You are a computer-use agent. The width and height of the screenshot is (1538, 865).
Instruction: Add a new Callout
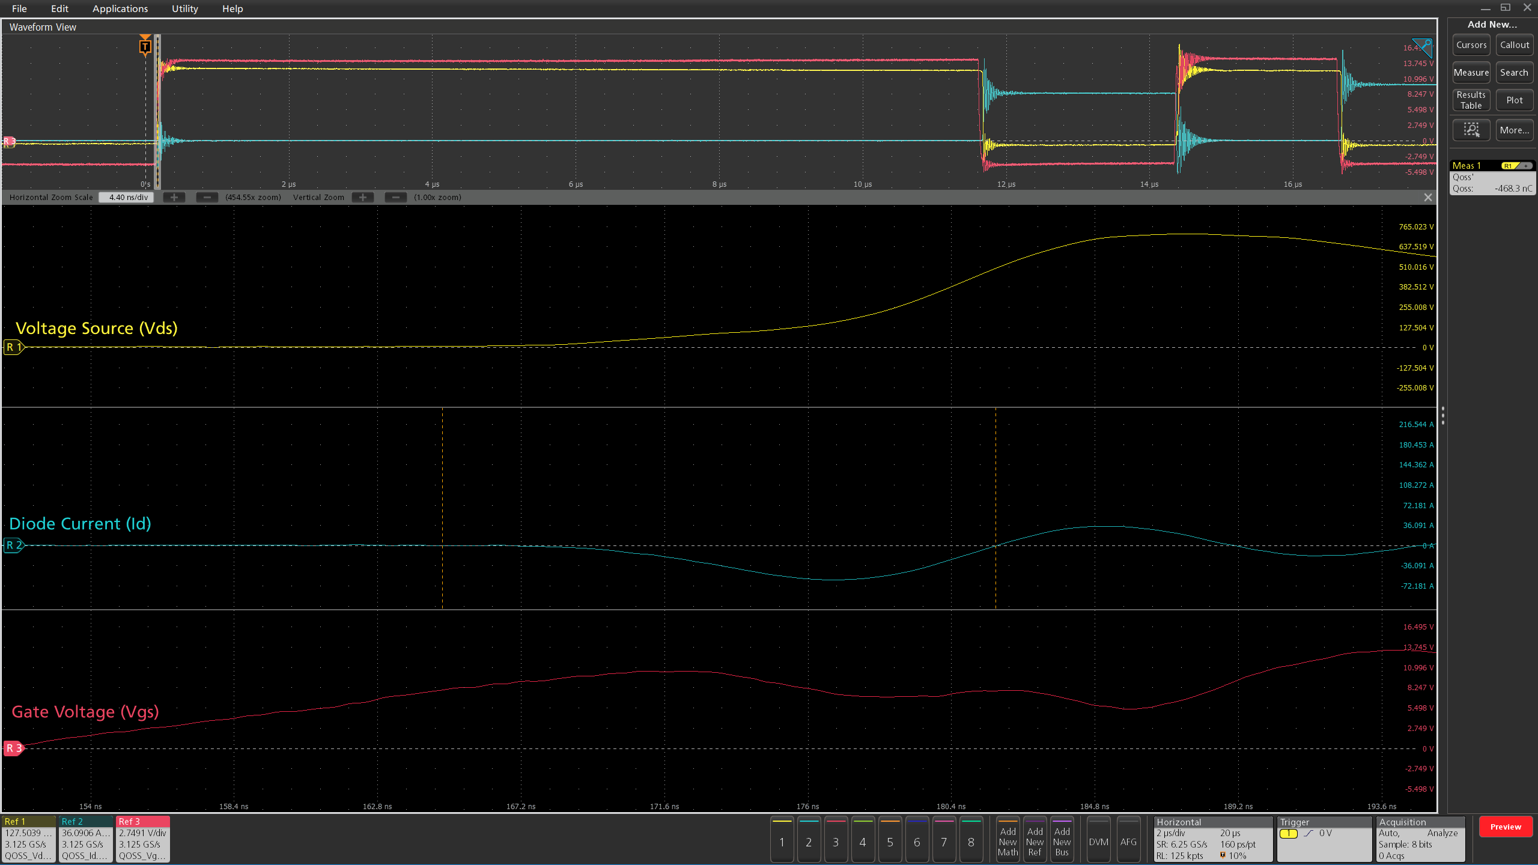pyautogui.click(x=1515, y=45)
